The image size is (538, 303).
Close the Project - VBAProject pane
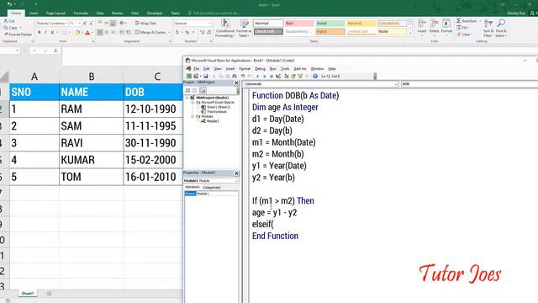236,82
